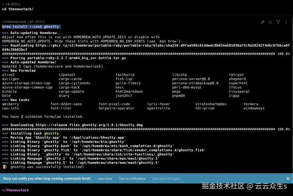Click the Auto-updated Homebrew! line

(29, 62)
